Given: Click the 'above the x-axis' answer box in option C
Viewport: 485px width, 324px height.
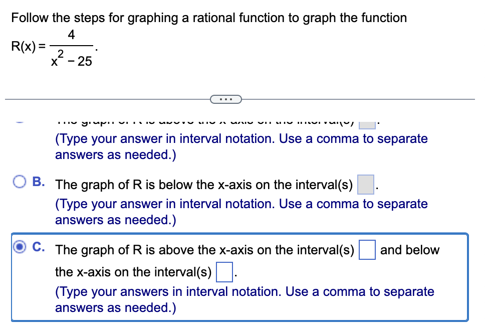Looking at the screenshot, I should [367, 251].
